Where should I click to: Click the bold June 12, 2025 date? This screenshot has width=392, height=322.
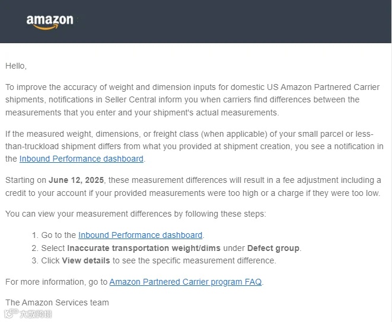pos(76,180)
